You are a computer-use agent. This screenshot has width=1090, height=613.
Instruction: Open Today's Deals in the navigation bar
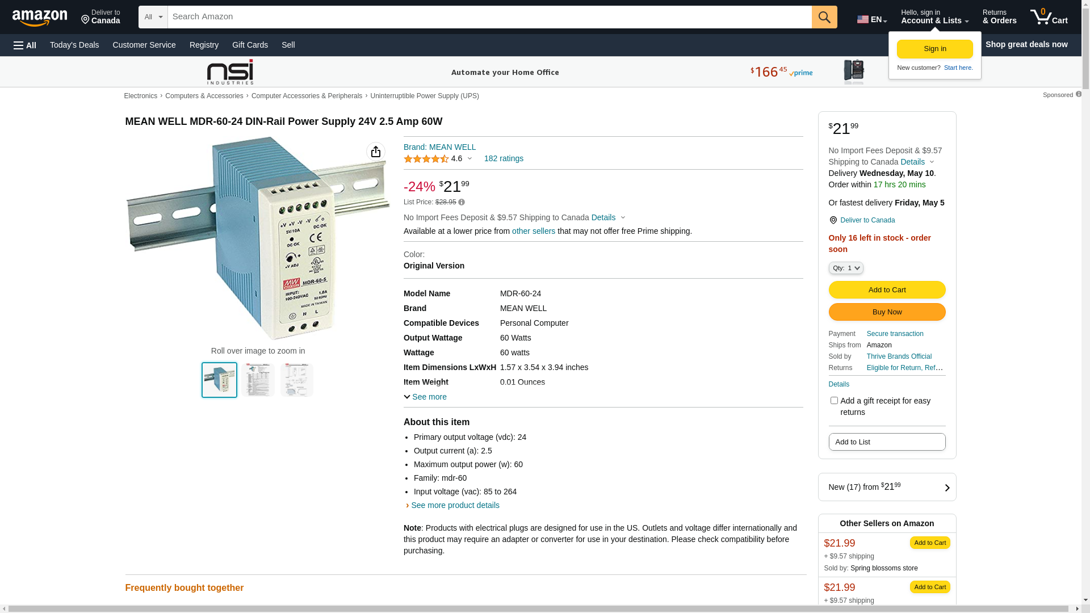tap(74, 45)
